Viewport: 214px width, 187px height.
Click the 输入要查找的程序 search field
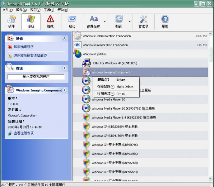tap(36, 77)
